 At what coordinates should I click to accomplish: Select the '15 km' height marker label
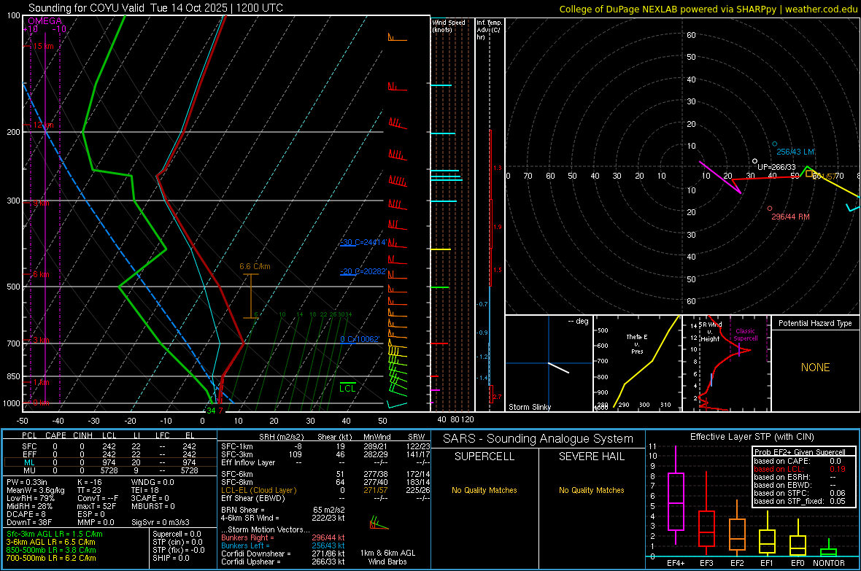(43, 46)
